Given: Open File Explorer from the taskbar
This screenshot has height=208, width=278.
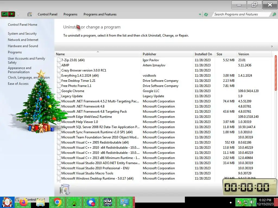Looking at the screenshot, I should (x=40, y=203).
